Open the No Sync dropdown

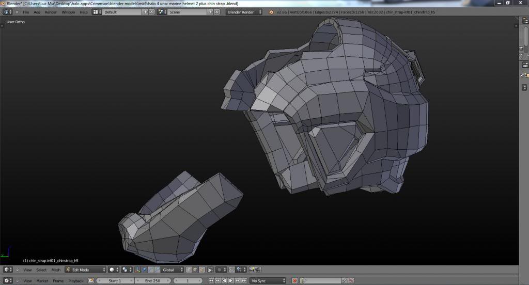(268, 281)
